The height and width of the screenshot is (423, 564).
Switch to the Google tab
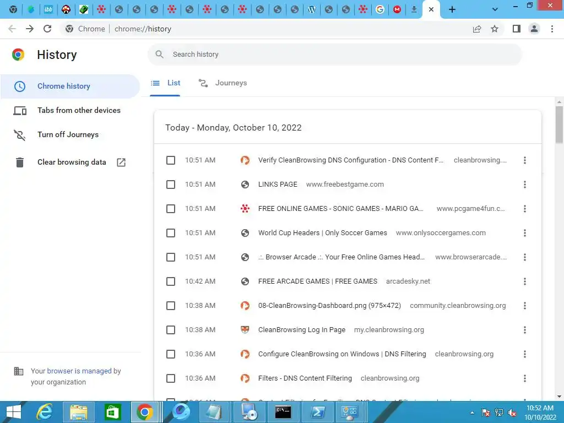click(380, 10)
